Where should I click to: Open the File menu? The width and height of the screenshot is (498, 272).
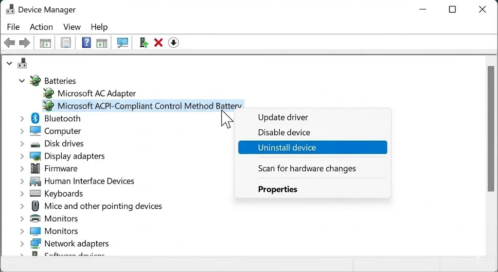point(13,27)
